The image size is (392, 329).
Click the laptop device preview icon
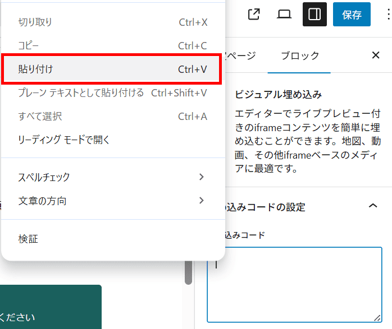click(284, 15)
